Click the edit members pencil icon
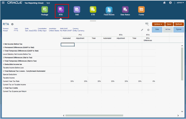This screenshot has height=119, width=186. pyautogui.click(x=142, y=30)
